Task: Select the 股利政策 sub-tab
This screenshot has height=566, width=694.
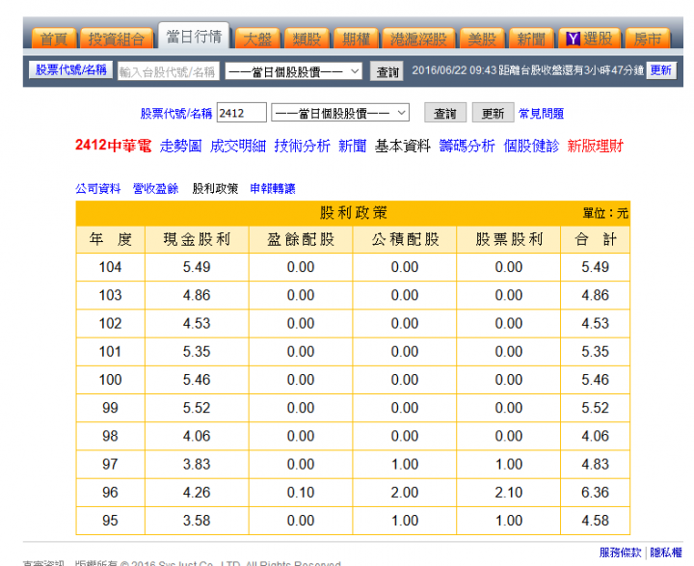Action: pos(215,189)
